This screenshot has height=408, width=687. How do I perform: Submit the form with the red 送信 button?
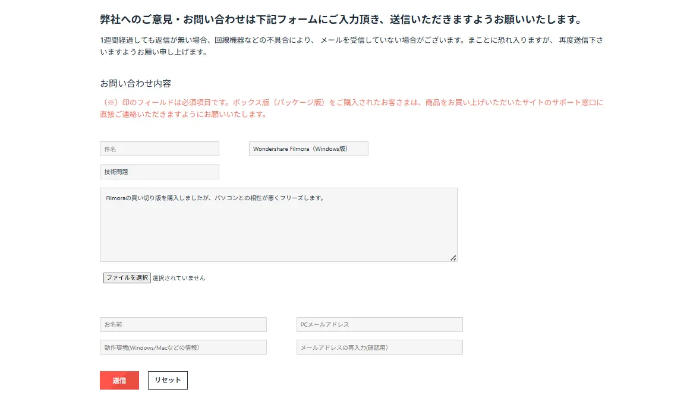[x=119, y=381]
